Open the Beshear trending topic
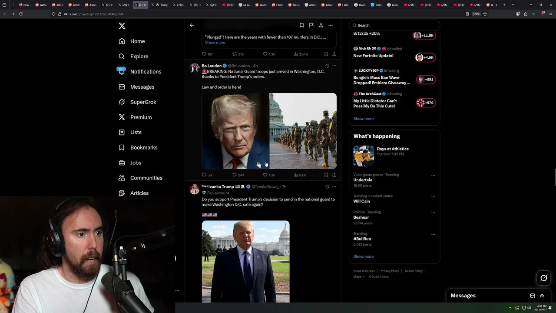This screenshot has width=556, height=313. pos(361,217)
